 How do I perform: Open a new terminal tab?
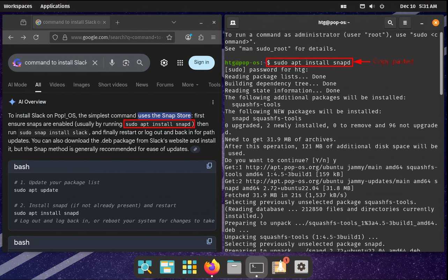233,22
